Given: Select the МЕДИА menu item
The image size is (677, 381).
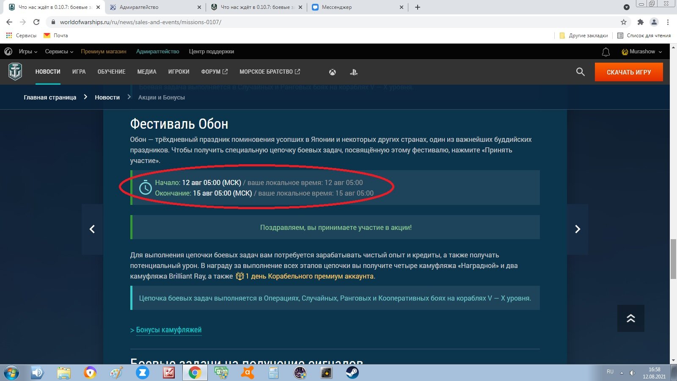Looking at the screenshot, I should click(x=147, y=72).
